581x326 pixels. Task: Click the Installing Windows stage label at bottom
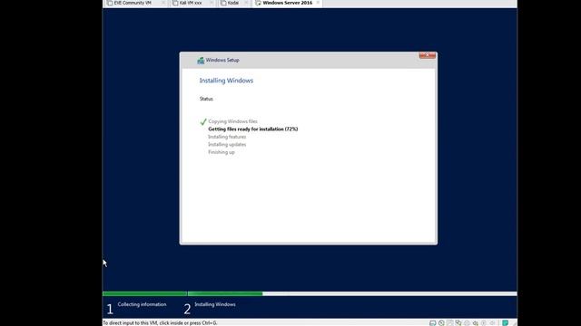pyautogui.click(x=215, y=304)
